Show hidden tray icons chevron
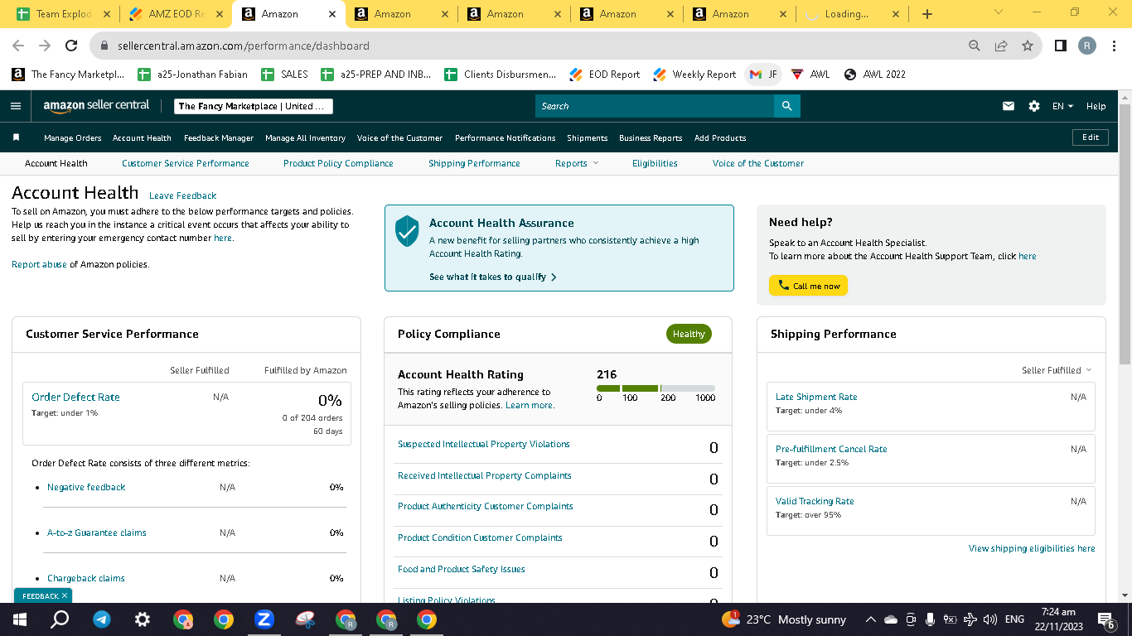The height and width of the screenshot is (636, 1132). click(870, 619)
